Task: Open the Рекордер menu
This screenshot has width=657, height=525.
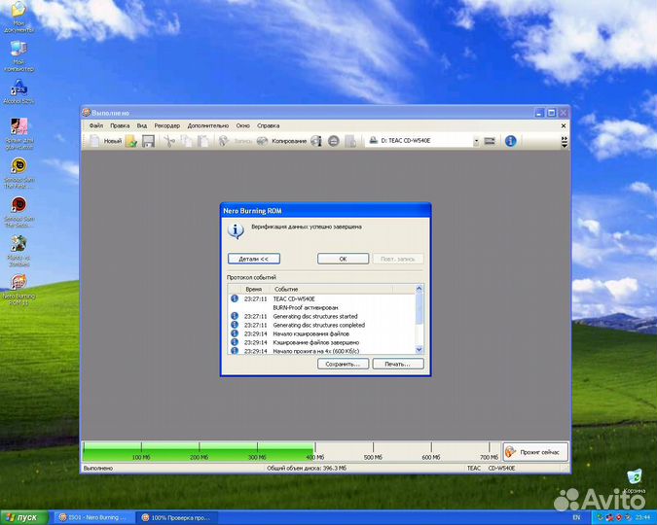Action: [166, 125]
